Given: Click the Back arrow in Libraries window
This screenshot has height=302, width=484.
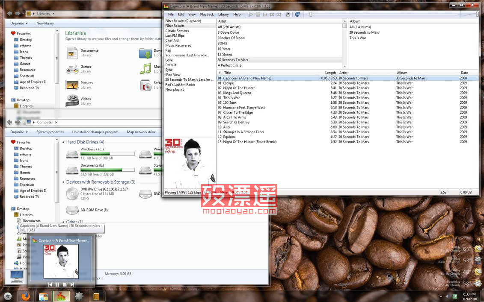Looking at the screenshot, I should click(x=10, y=14).
